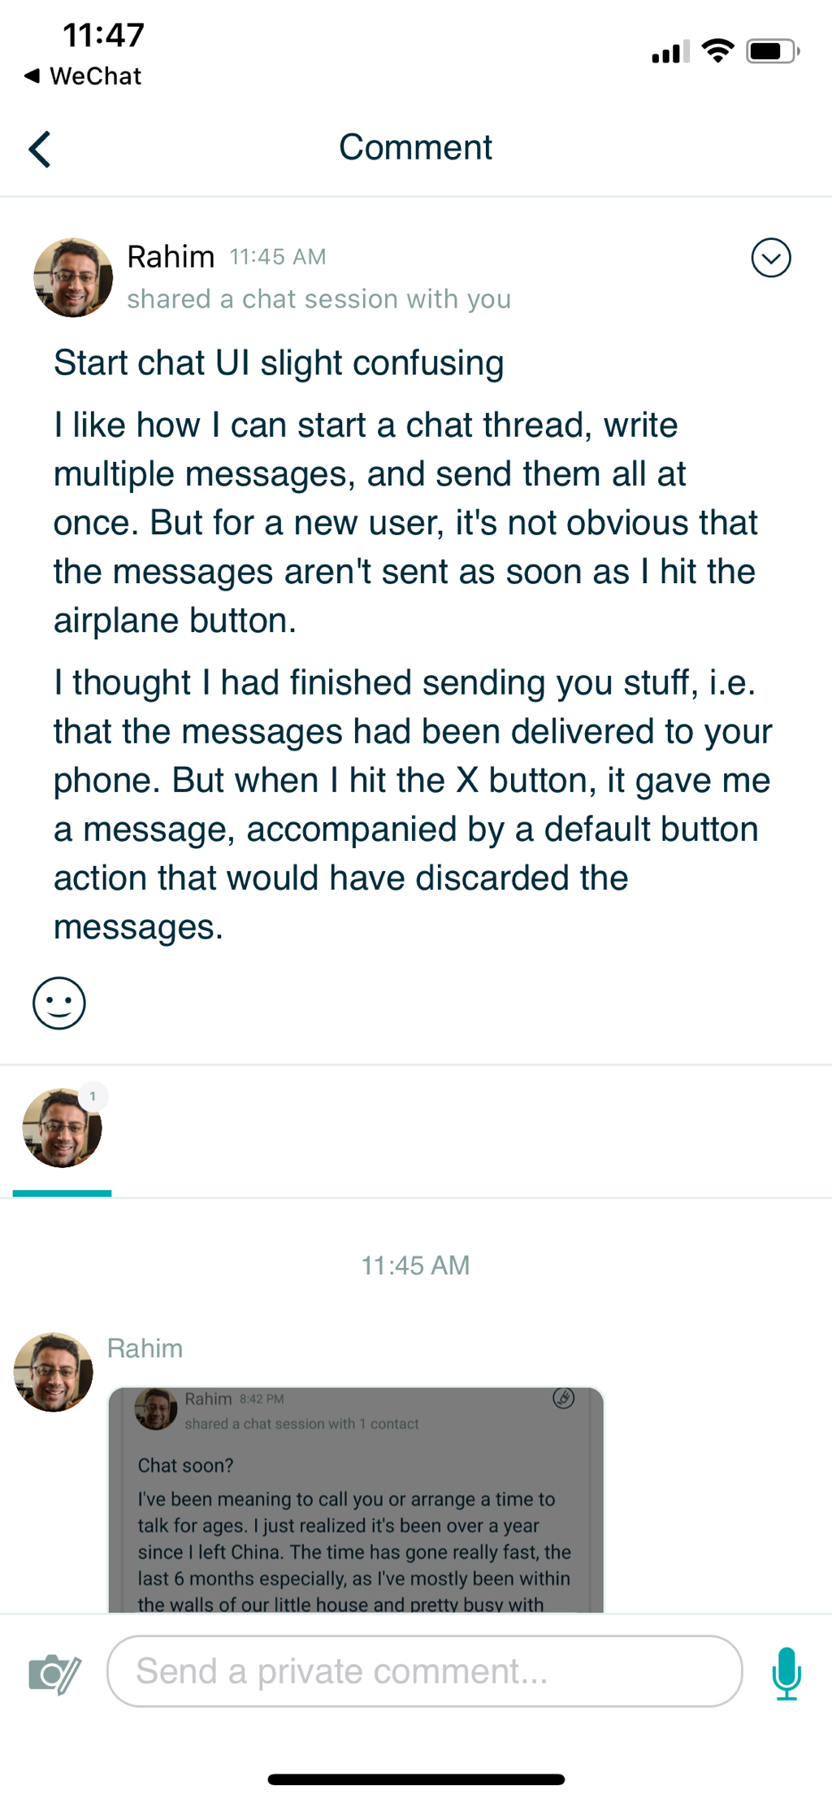Tap the microphone voice icon
Image resolution: width=832 pixels, height=1803 pixels.
pyautogui.click(x=786, y=1672)
